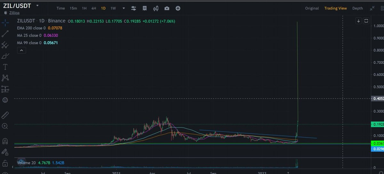Toggle stay in drawing mode
This screenshot has width=384, height=174.
5,152
